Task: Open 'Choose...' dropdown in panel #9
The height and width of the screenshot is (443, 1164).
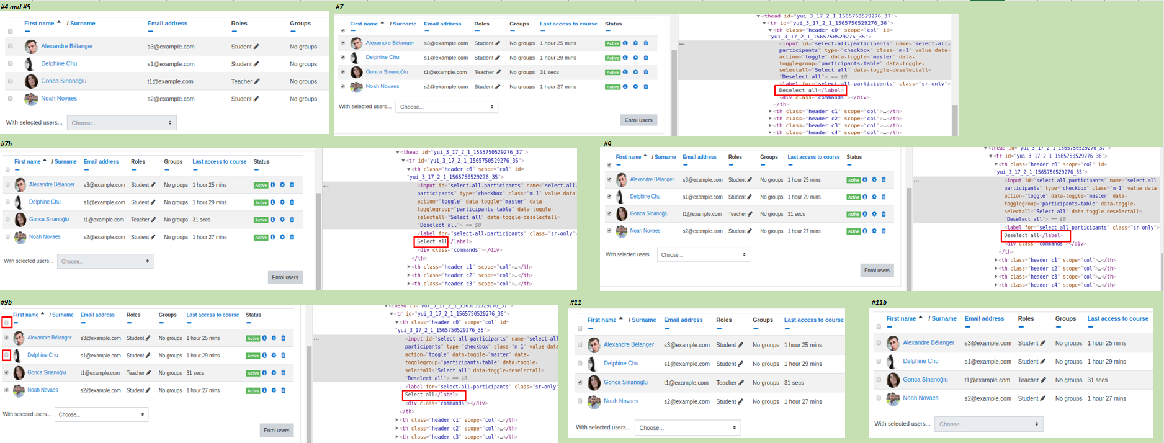Action: pos(703,255)
